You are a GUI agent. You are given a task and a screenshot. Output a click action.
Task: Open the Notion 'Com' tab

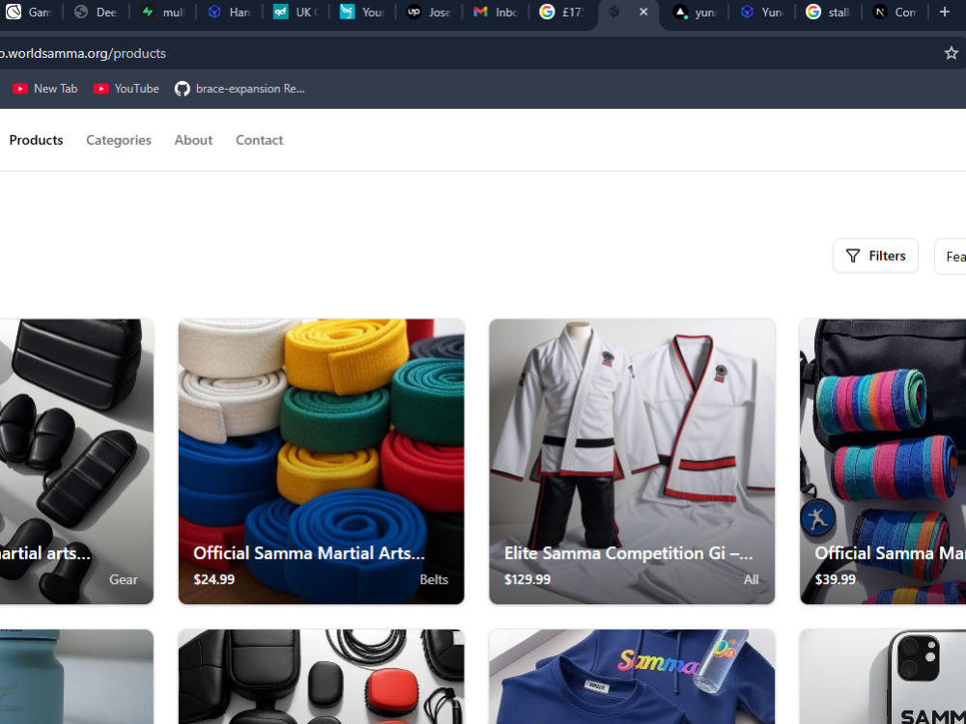point(894,12)
